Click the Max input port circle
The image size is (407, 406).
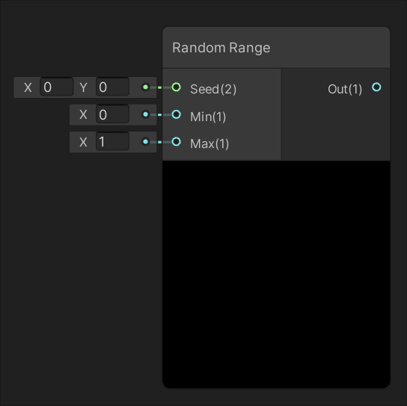(177, 141)
